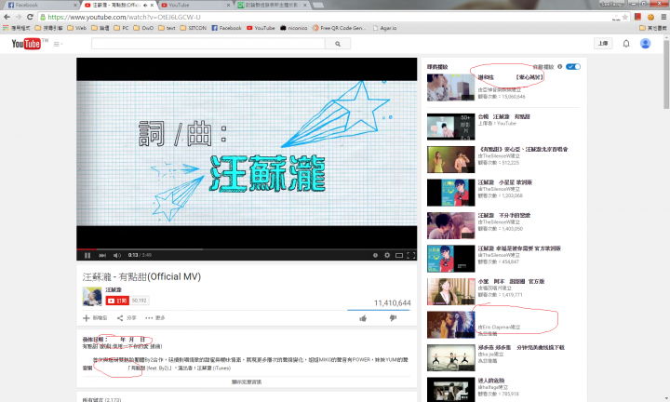Open the suggested video with 15,060,646 views
670x402 pixels.
[x=450, y=87]
